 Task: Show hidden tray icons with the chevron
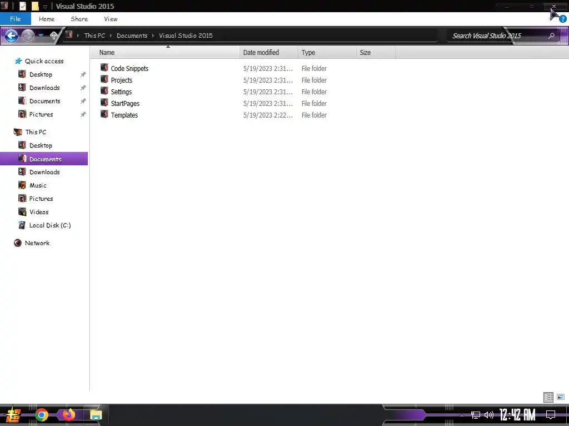pos(462,415)
